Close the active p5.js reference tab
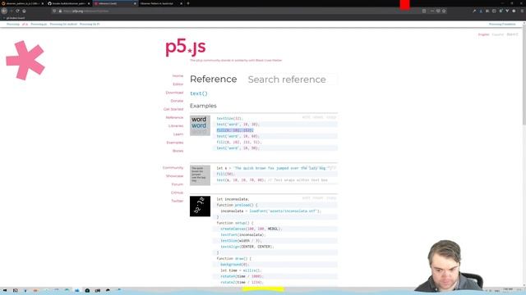526x295 pixels. [135, 3]
